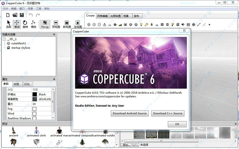
Task: Open a file using the folder icon
Action: [x=15, y=15]
